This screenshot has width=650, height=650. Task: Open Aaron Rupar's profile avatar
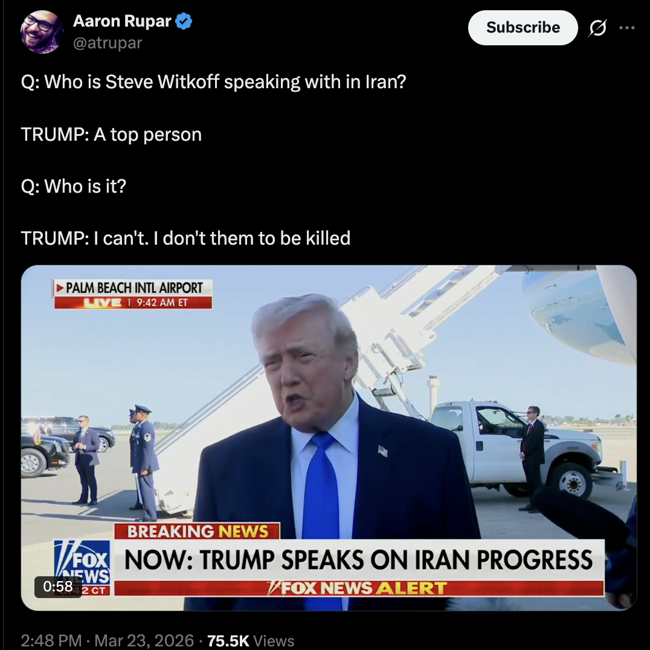point(42,32)
